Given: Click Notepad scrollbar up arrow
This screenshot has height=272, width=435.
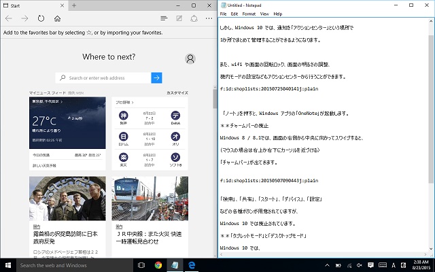Looking at the screenshot, I should 432,21.
